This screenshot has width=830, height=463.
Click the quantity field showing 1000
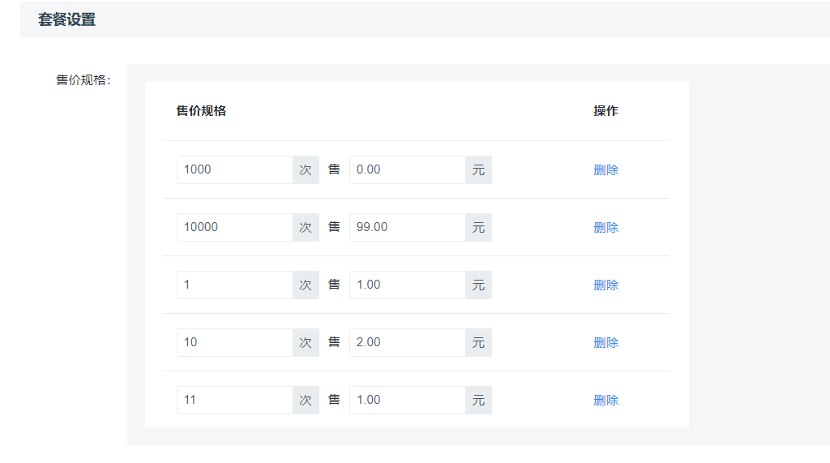coord(234,169)
